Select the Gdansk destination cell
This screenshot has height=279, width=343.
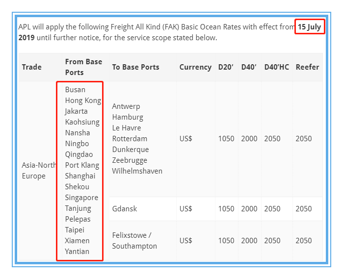pyautogui.click(x=125, y=209)
